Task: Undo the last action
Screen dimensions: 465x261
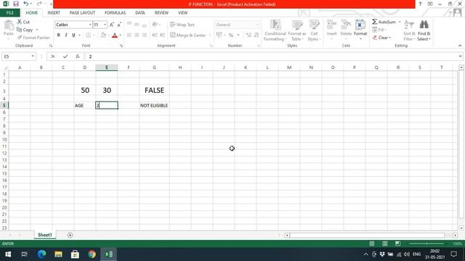Action: pos(26,4)
